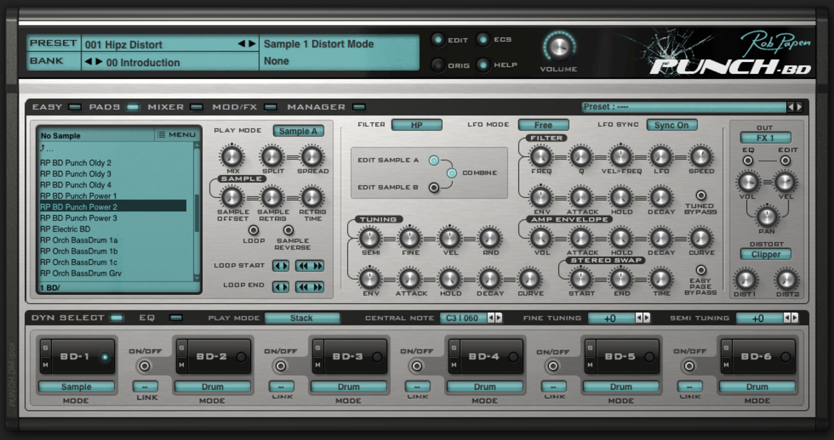The width and height of the screenshot is (834, 440).
Task: Toggle the ECS button
Action: [x=483, y=39]
